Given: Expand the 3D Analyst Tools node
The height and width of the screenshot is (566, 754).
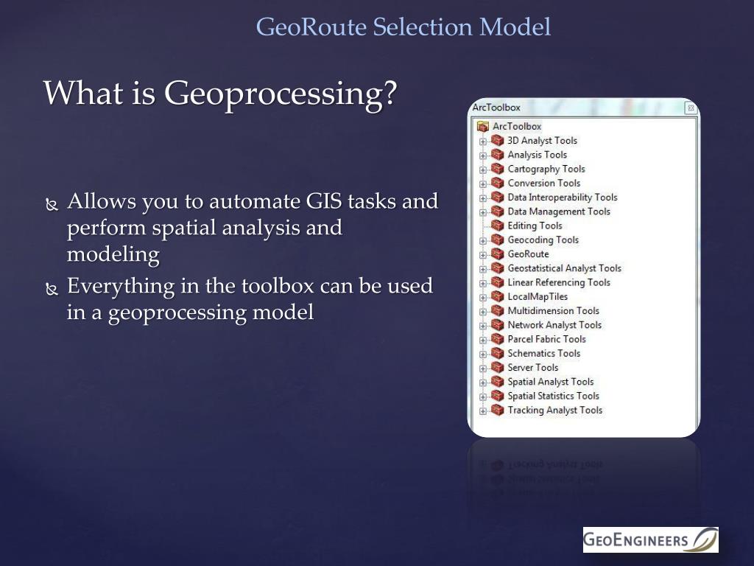Looking at the screenshot, I should (x=483, y=142).
